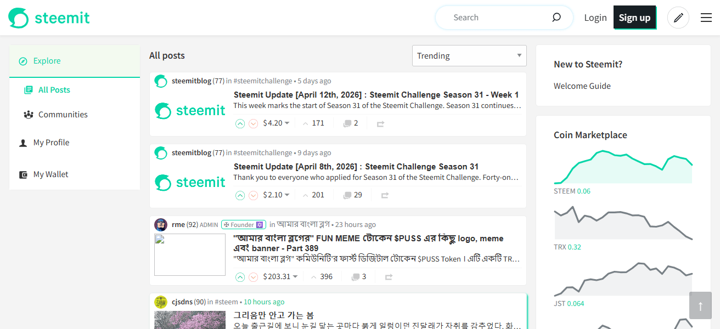Resteem the $PUSS meme post
The image size is (720, 329).
(389, 277)
